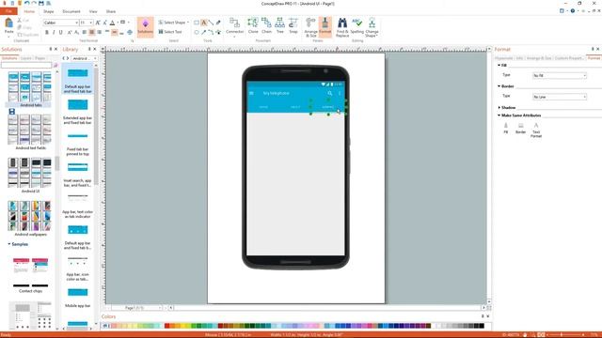Toggle right text alignment
602x338 pixels.
pos(99,32)
